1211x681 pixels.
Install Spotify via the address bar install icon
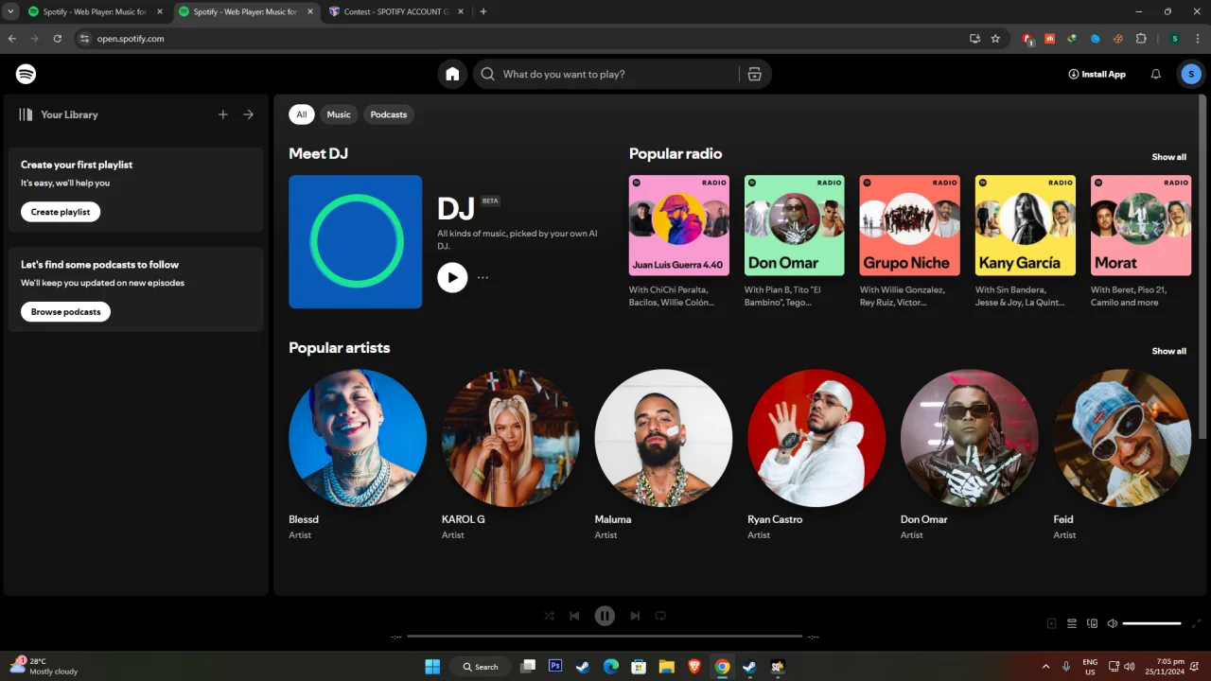tap(975, 39)
